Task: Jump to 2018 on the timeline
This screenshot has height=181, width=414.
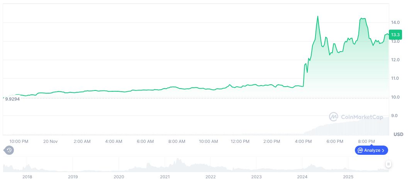Action: [x=27, y=177]
